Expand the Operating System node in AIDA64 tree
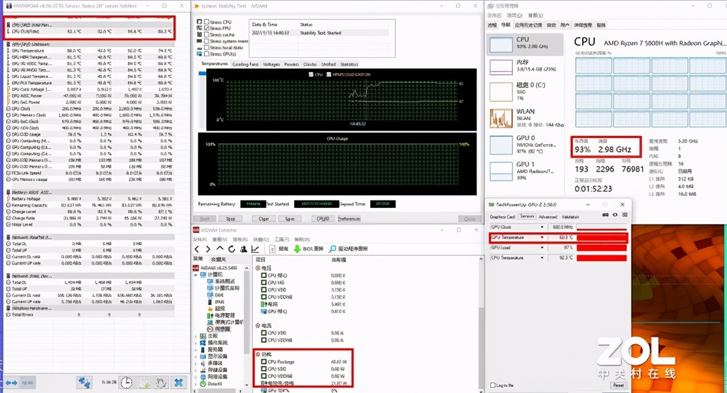 pyautogui.click(x=196, y=342)
